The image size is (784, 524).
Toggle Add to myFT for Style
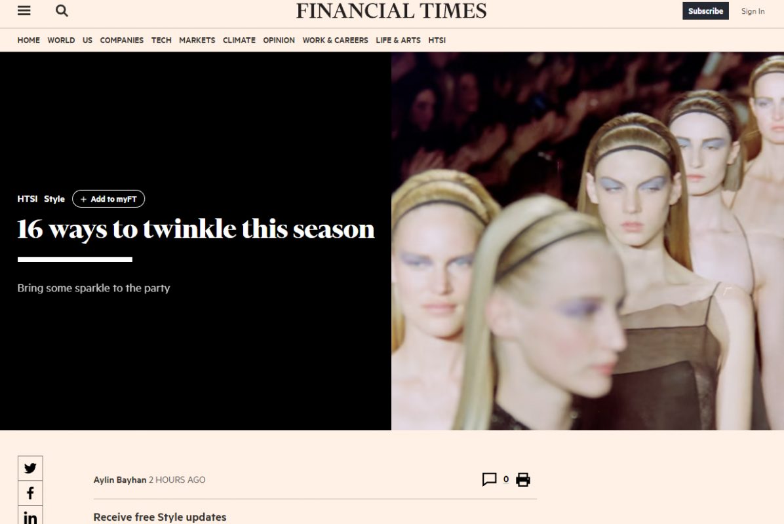tap(109, 199)
